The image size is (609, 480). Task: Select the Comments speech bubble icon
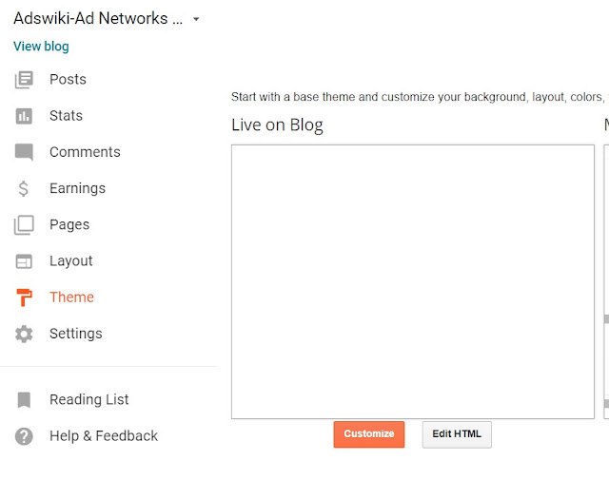coord(24,152)
